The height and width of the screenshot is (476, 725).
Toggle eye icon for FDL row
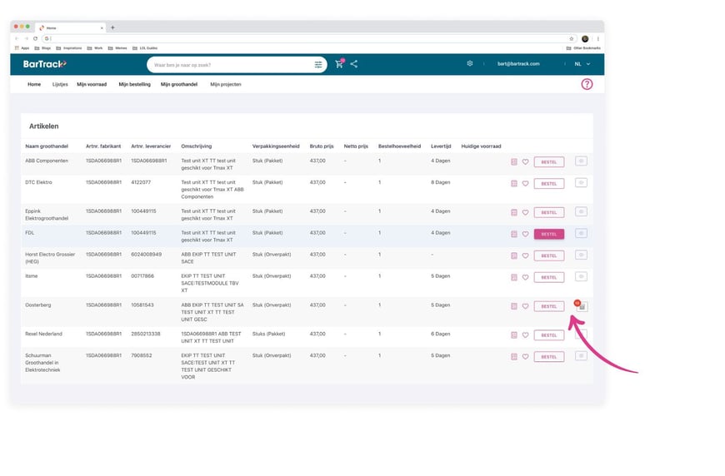(x=581, y=234)
